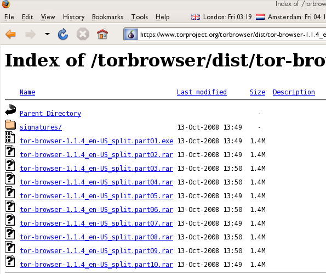Click the Back arrow button
This screenshot has height=274, width=326.
[x=10, y=34]
